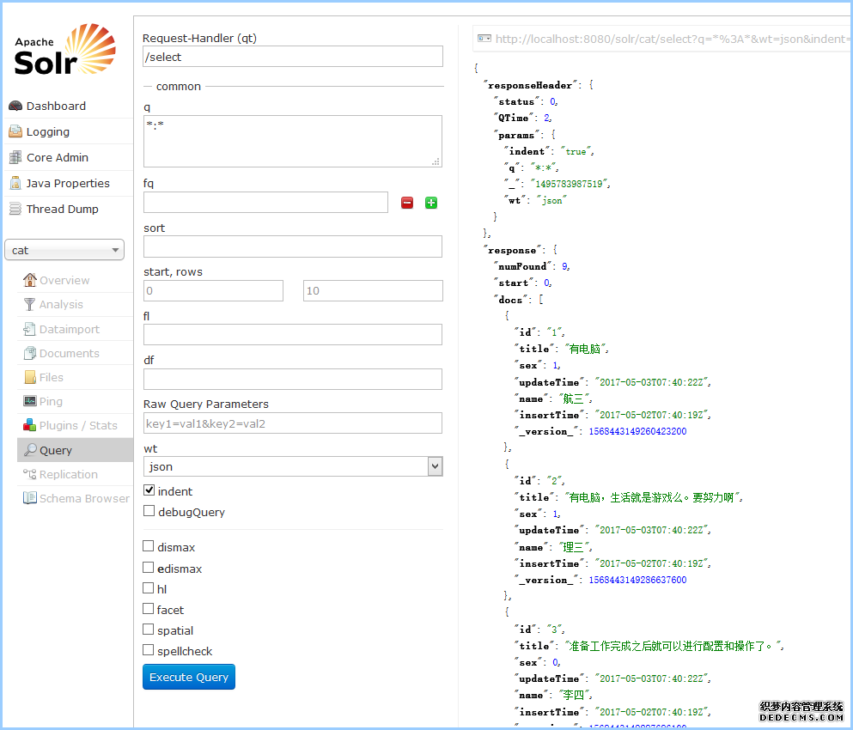The height and width of the screenshot is (730, 853).
Task: Open the Schema Browser menu item
Action: [83, 498]
